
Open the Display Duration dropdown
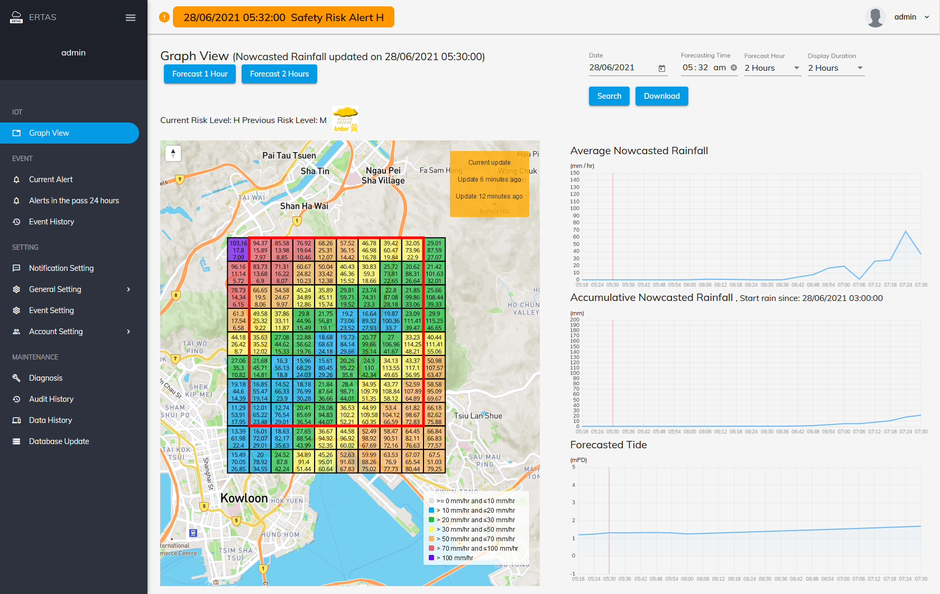tap(836, 68)
